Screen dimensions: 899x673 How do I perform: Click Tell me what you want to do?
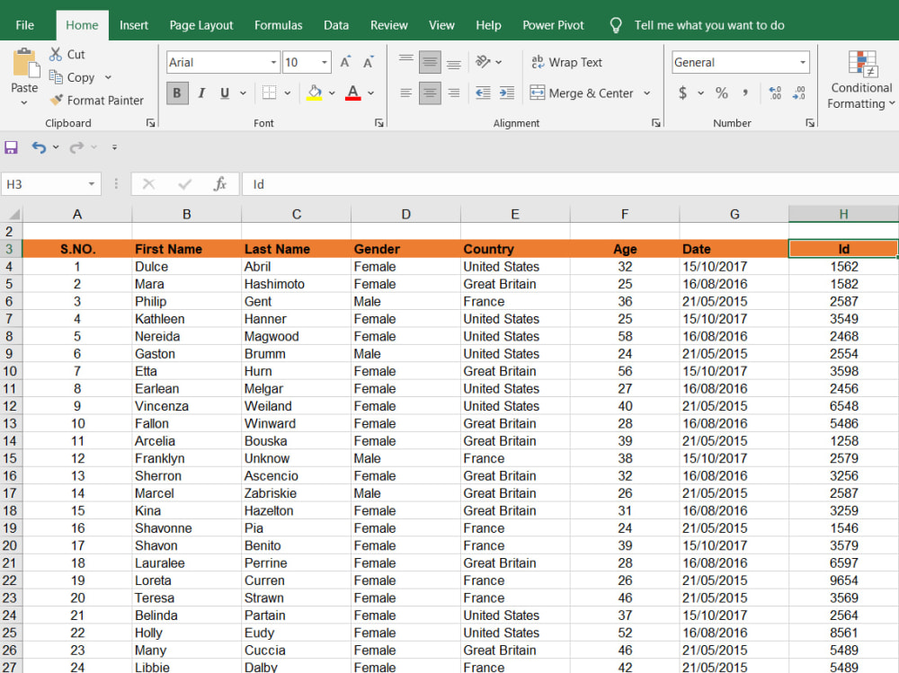tap(709, 25)
